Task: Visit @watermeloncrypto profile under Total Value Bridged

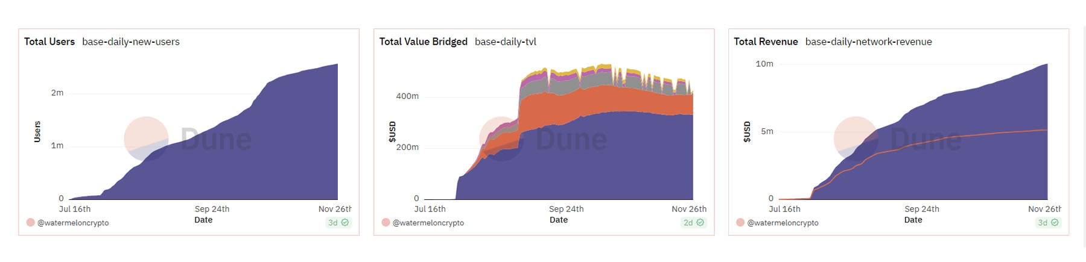Action: pos(428,223)
